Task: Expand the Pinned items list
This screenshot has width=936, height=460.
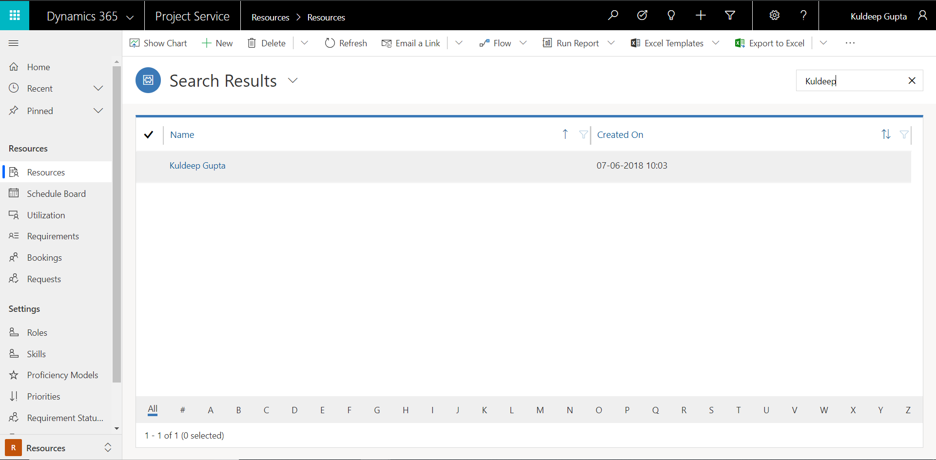Action: tap(98, 111)
